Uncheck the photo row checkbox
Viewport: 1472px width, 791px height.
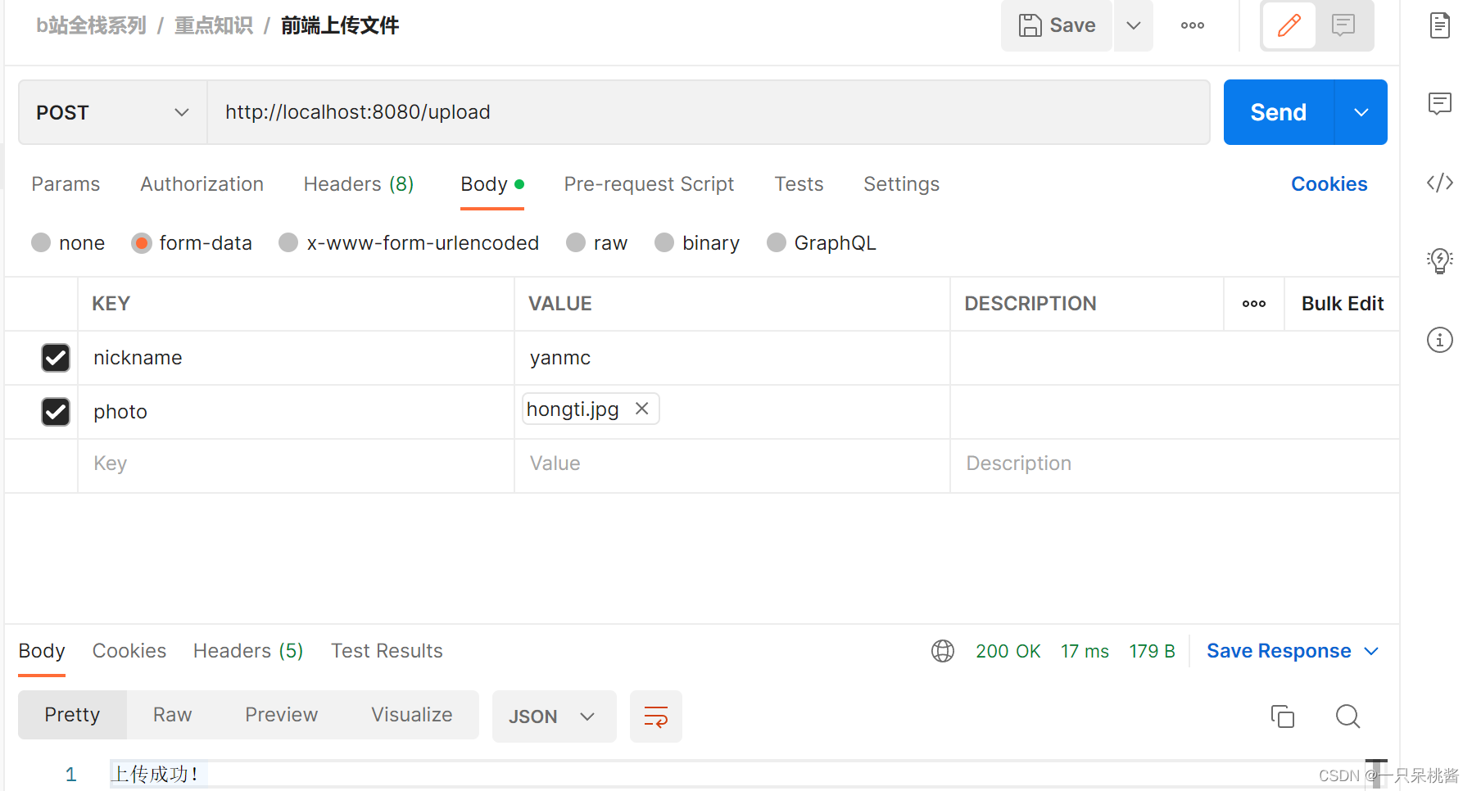pyautogui.click(x=56, y=412)
